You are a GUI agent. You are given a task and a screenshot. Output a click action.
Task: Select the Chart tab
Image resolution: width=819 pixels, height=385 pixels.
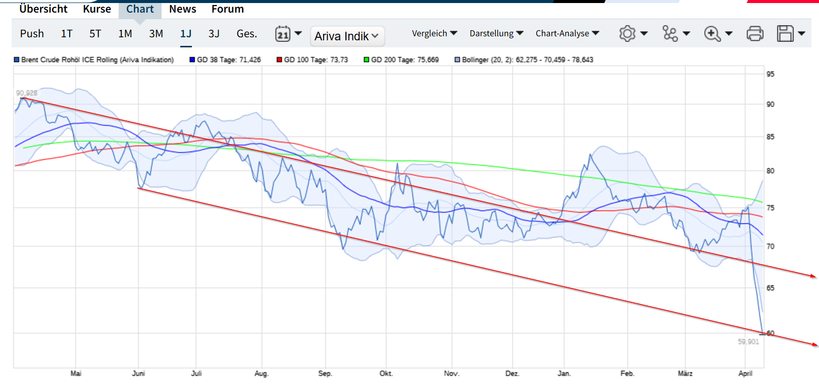coord(140,9)
